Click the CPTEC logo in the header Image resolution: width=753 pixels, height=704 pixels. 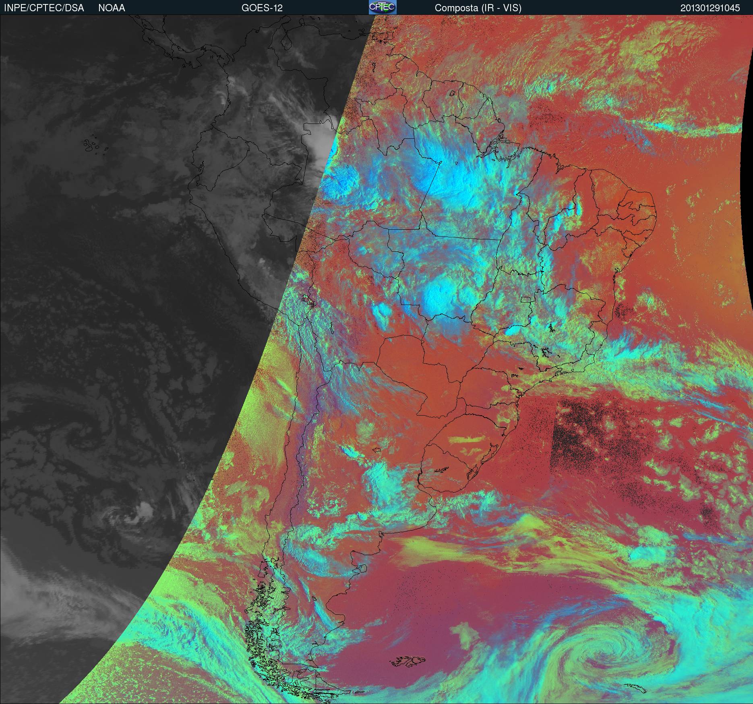pyautogui.click(x=383, y=7)
